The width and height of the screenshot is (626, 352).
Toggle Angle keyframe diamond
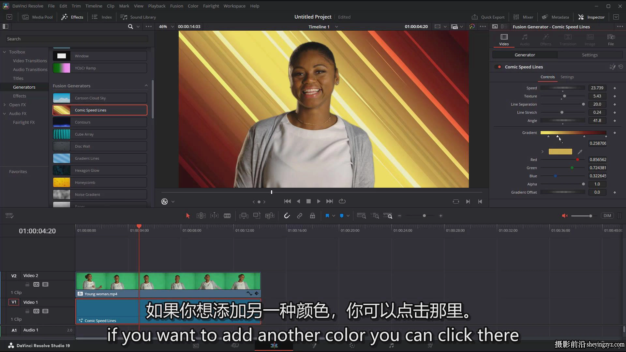(615, 121)
